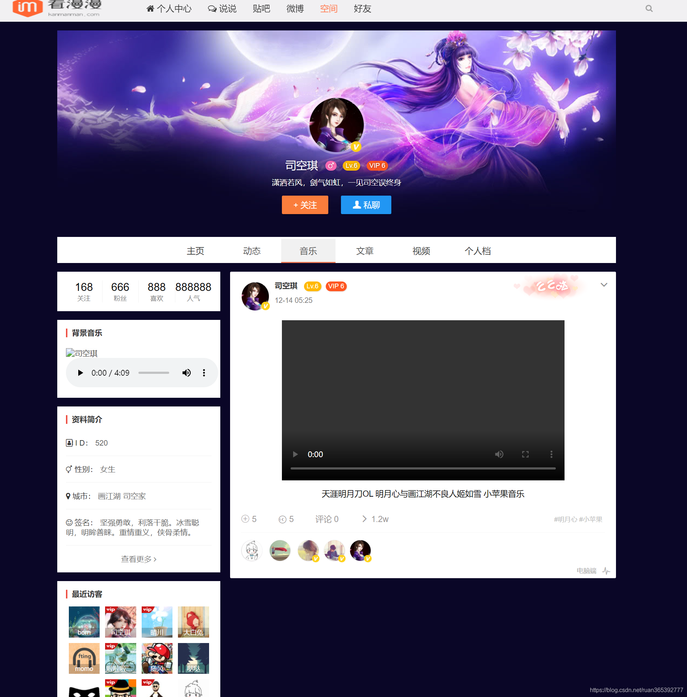Click the 666 粉丝 stat

tap(120, 291)
